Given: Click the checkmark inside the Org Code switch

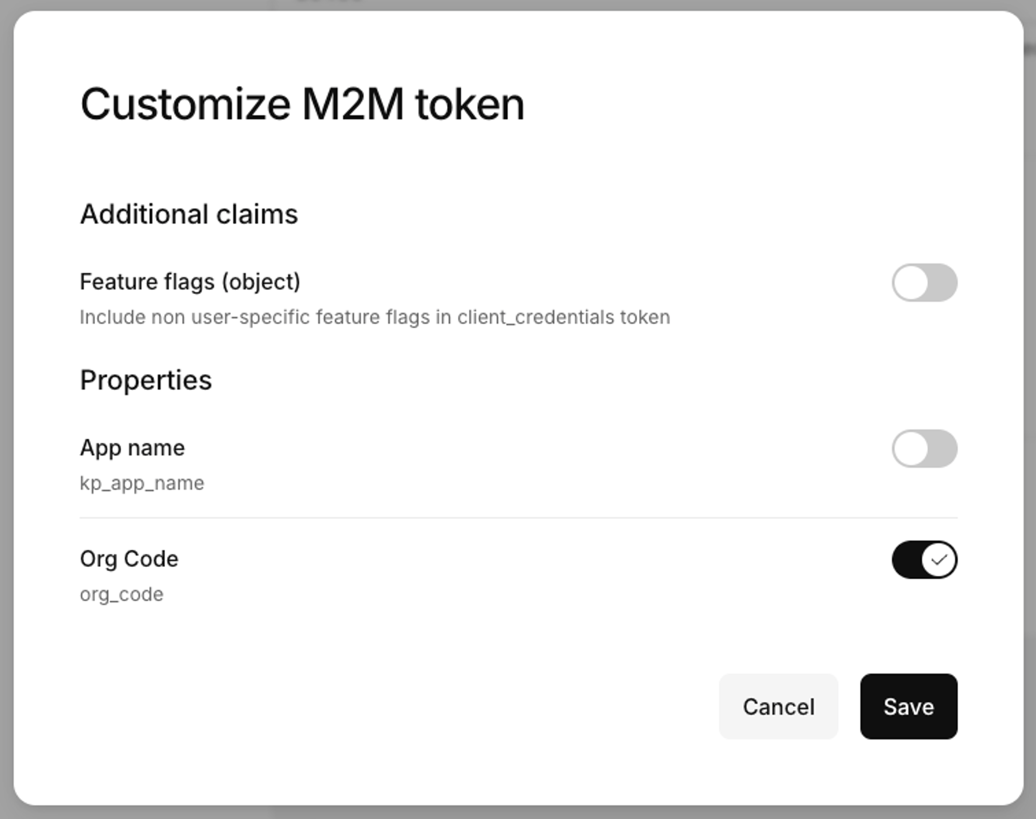Looking at the screenshot, I should [938, 559].
